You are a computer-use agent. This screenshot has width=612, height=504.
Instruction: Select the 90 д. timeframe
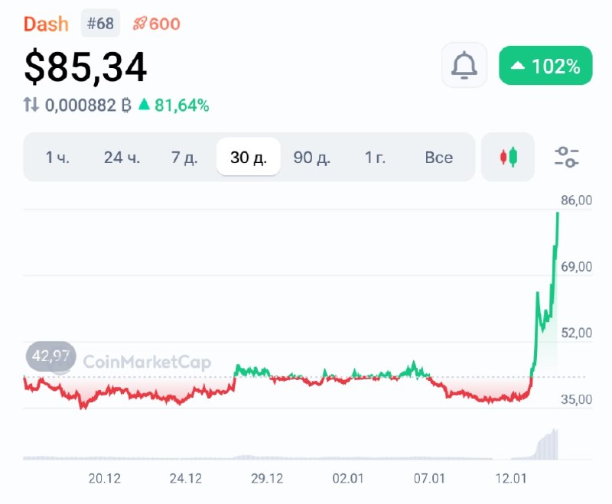point(311,158)
